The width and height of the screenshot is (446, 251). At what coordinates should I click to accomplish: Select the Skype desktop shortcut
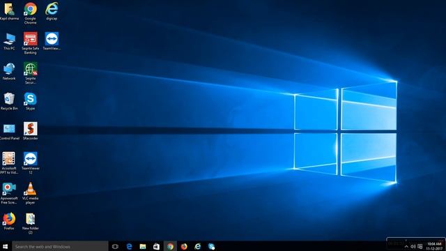tap(30, 102)
